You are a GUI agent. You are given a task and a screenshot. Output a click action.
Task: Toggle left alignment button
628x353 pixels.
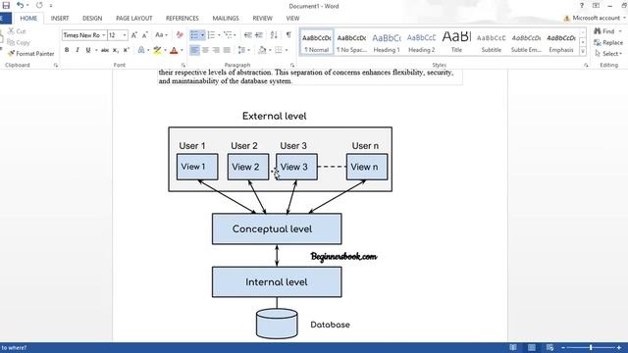[194, 50]
